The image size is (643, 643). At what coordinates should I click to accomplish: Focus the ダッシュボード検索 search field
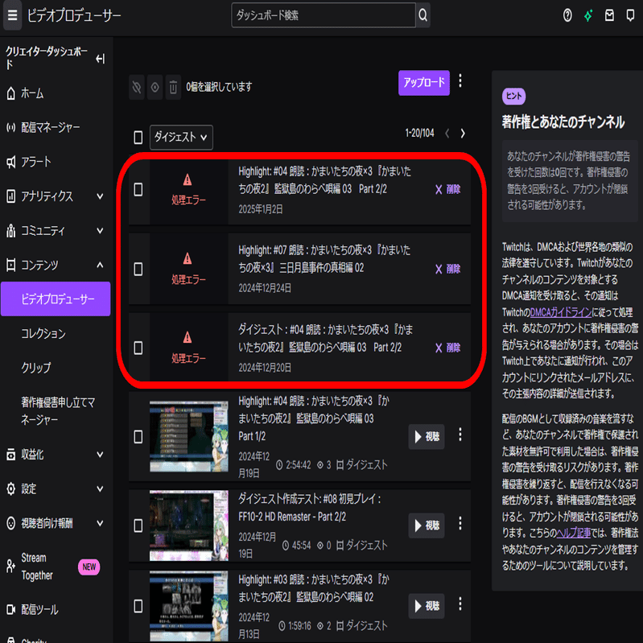(x=324, y=15)
